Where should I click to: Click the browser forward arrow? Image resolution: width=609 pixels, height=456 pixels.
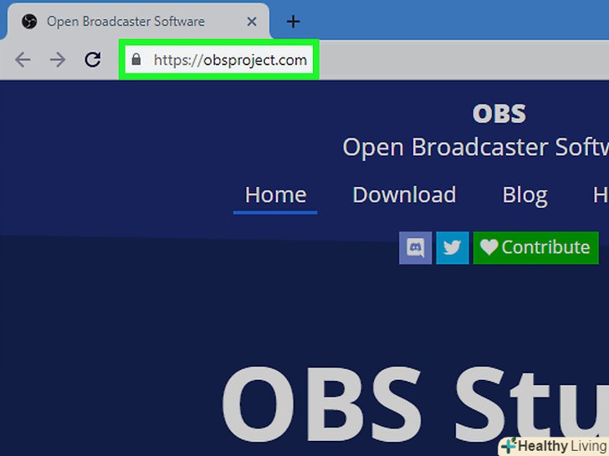pos(58,60)
